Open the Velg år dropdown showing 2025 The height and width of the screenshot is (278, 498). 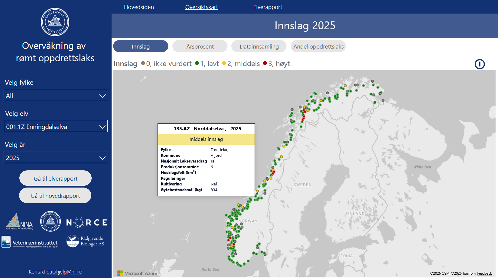56,157
